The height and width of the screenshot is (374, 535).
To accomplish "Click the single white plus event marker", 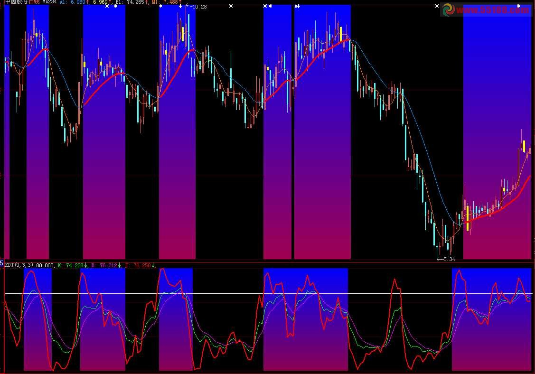I will [x=180, y=6].
